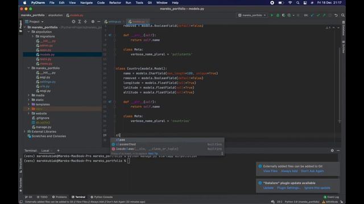Open Search Everywhere magnifier icon
The width and height of the screenshot is (364, 204).
343,15
